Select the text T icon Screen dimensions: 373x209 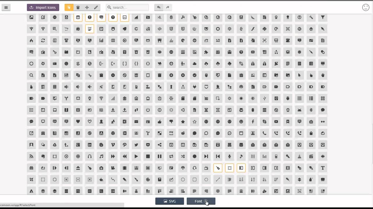(323, 168)
